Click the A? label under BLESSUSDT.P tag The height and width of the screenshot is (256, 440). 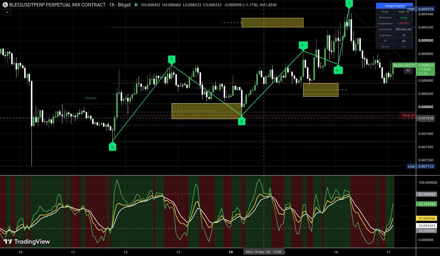(x=408, y=71)
